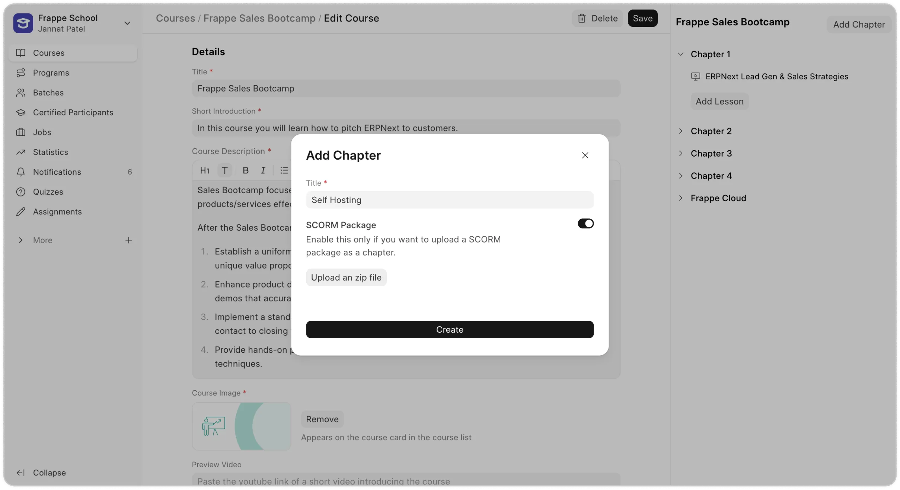The height and width of the screenshot is (490, 900).
Task: Open the Frappe School workspace dropdown
Action: coord(127,23)
